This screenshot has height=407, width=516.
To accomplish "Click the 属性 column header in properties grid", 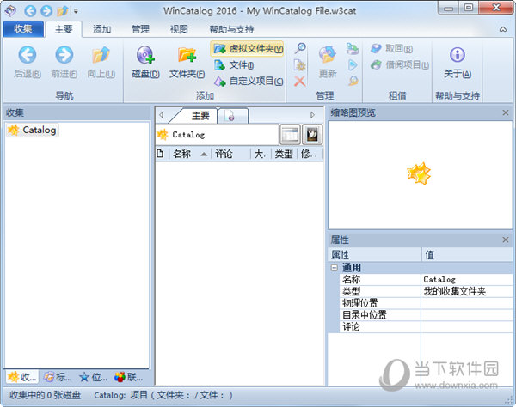I will 375,254.
